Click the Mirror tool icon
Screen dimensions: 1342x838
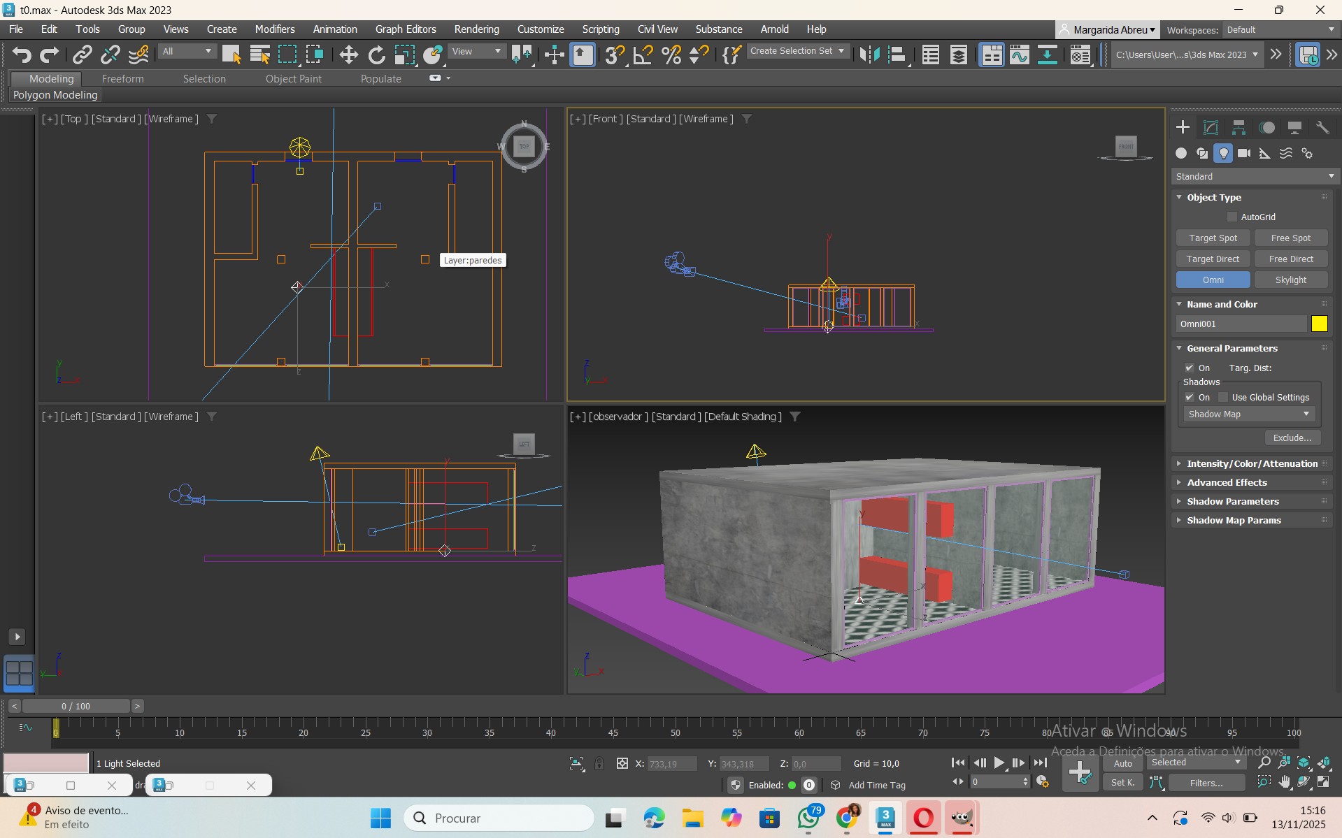tap(869, 55)
